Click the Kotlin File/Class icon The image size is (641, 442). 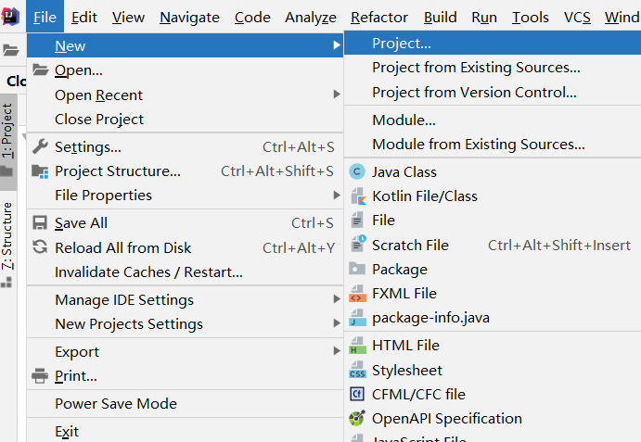click(x=357, y=196)
